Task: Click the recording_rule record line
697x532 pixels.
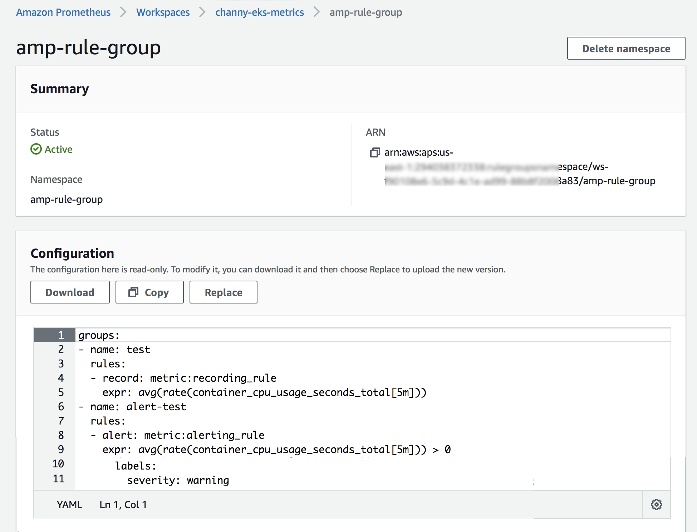Action: click(x=189, y=378)
